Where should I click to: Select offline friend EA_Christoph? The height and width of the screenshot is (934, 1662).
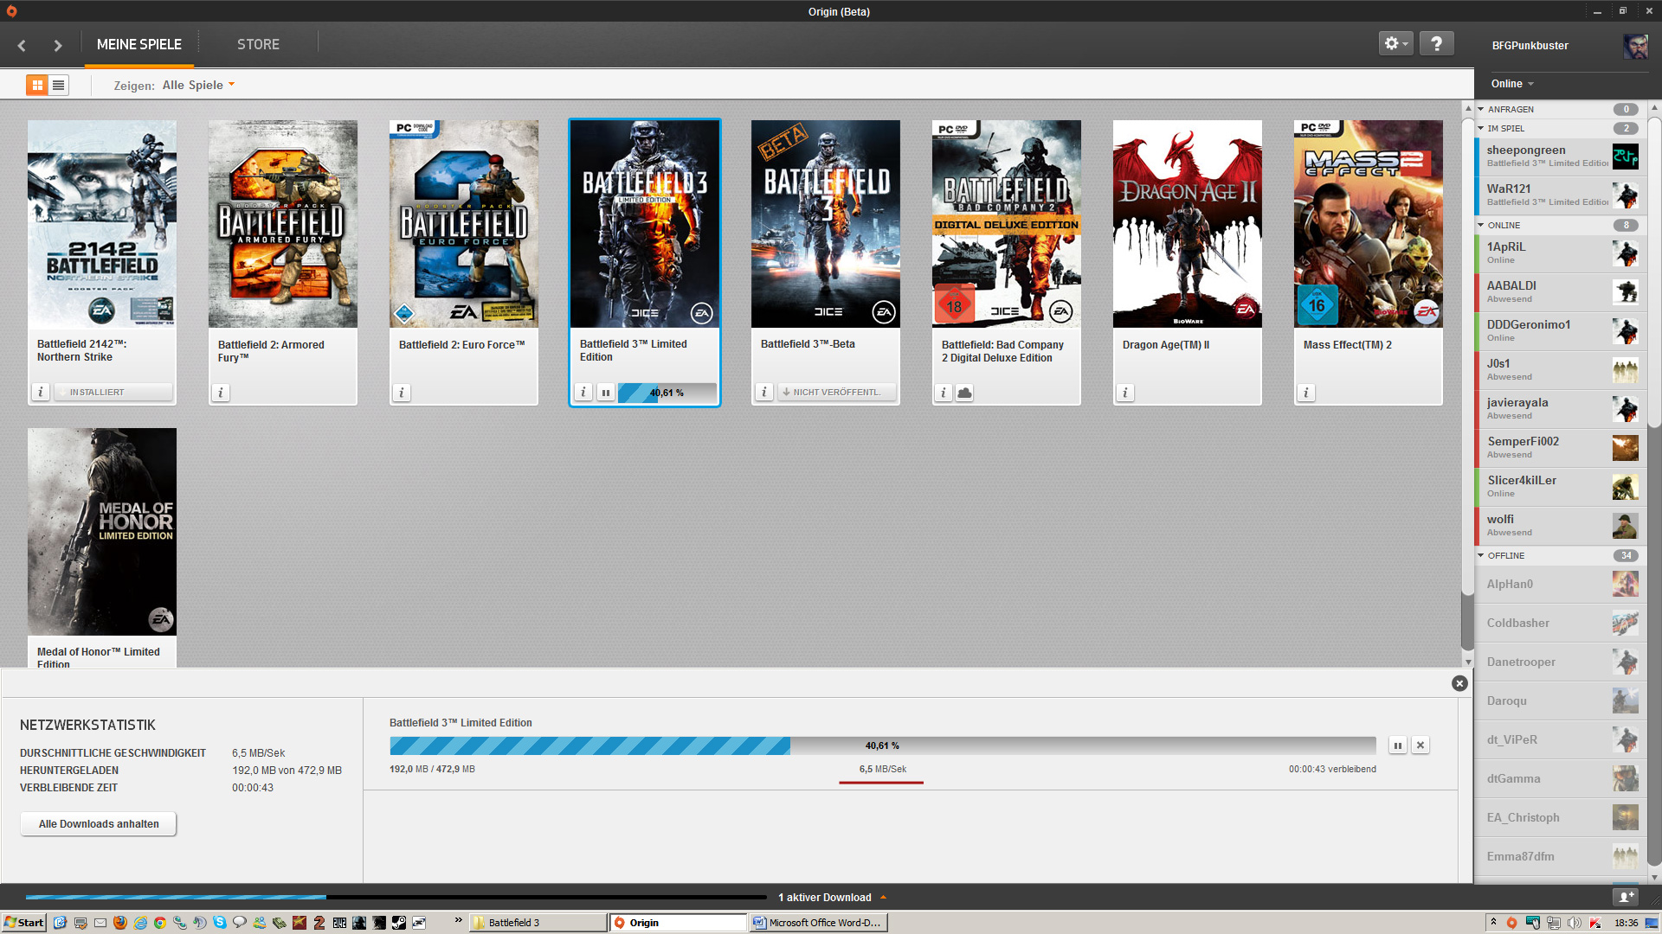click(1559, 817)
